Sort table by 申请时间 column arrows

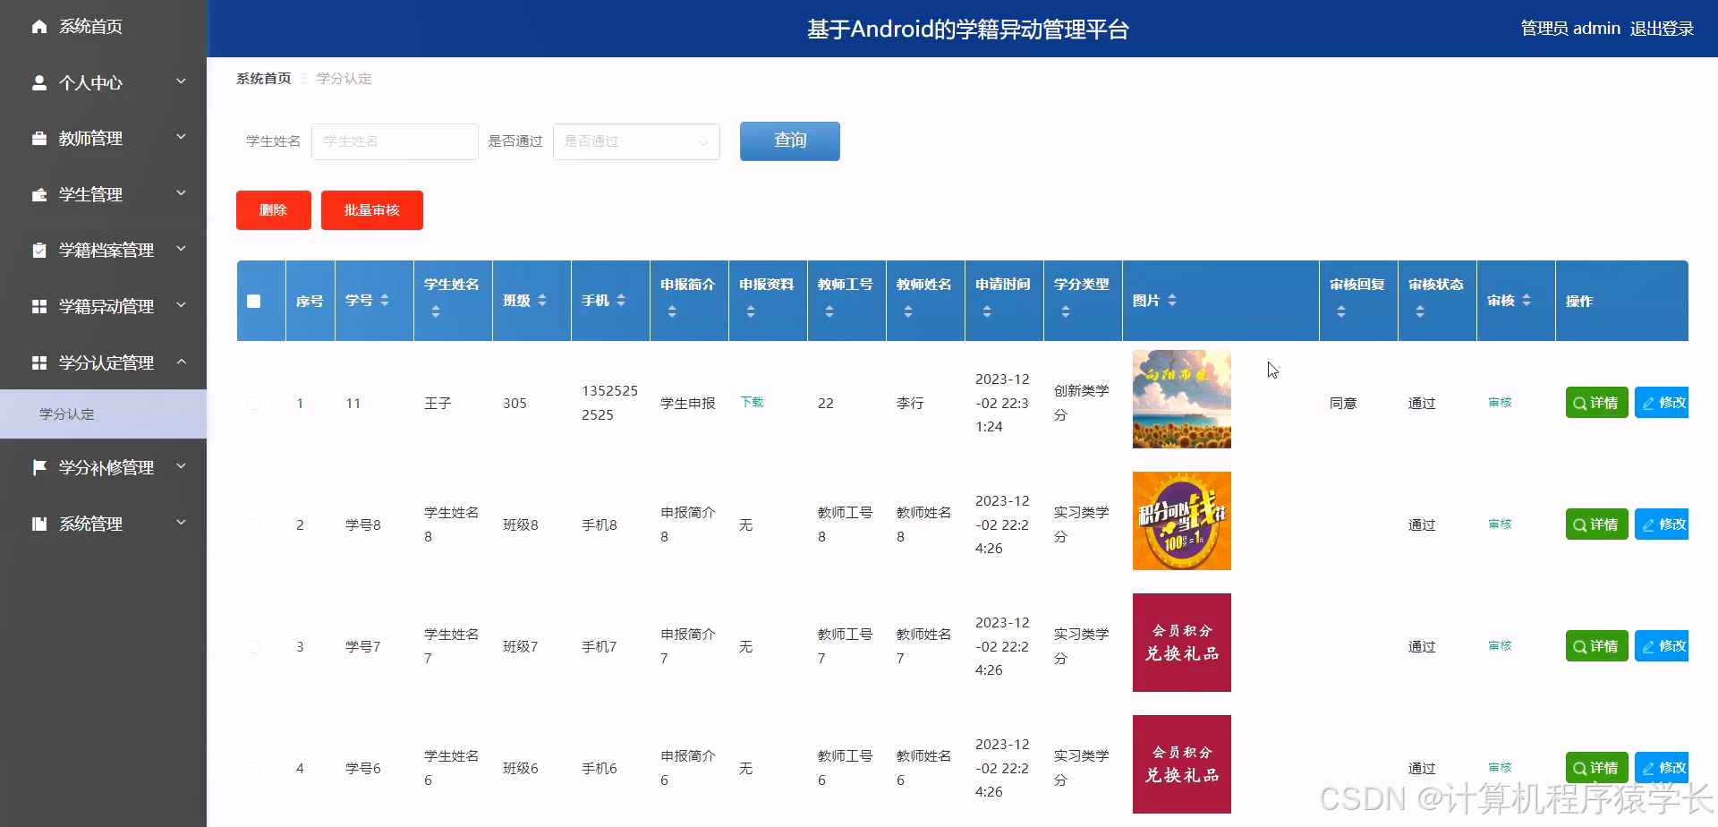[987, 310]
